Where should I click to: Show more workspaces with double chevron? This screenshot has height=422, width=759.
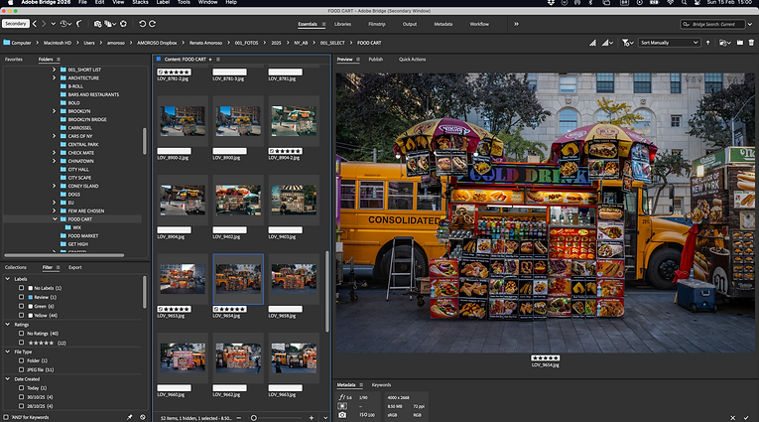pyautogui.click(x=517, y=24)
